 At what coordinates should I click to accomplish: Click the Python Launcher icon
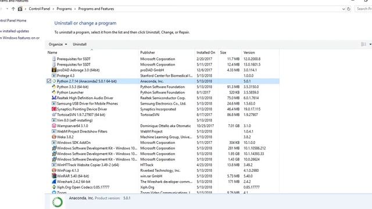click(x=54, y=92)
